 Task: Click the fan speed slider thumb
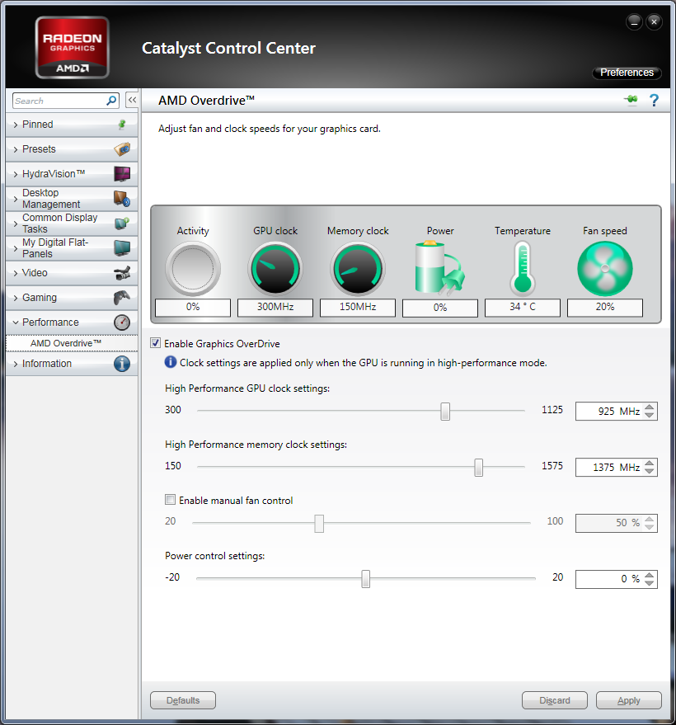(x=319, y=523)
